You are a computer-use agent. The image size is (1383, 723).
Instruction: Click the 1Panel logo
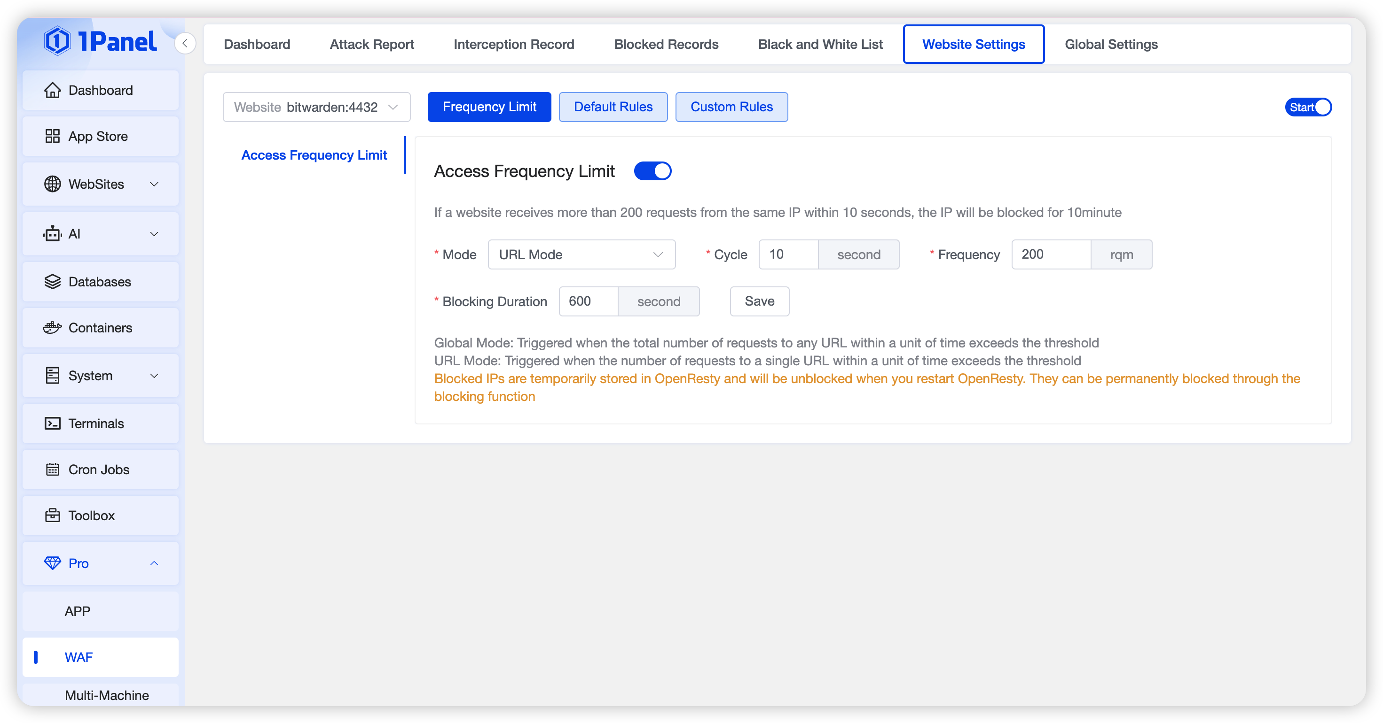pos(101,41)
